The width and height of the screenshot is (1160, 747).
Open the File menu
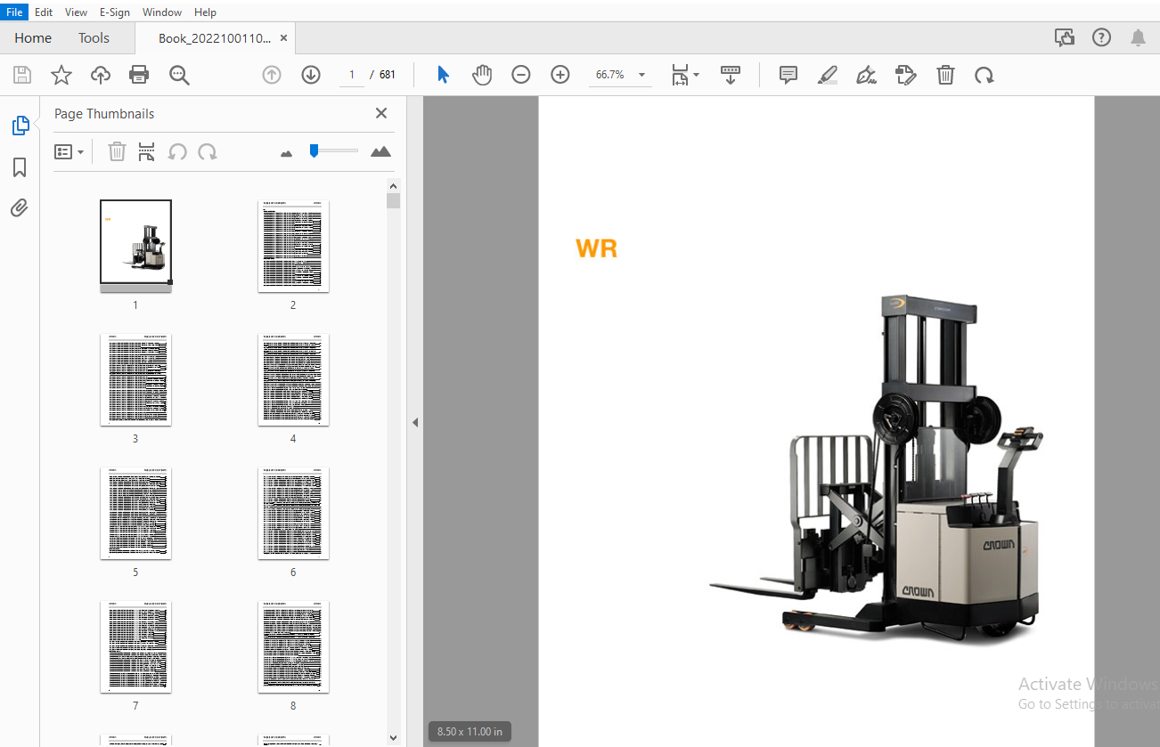[x=14, y=12]
